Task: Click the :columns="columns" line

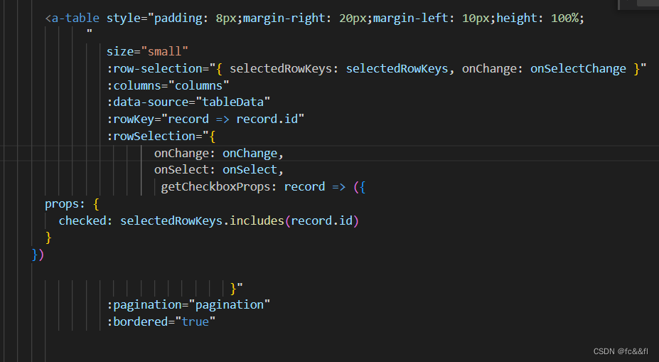Action: click(168, 85)
